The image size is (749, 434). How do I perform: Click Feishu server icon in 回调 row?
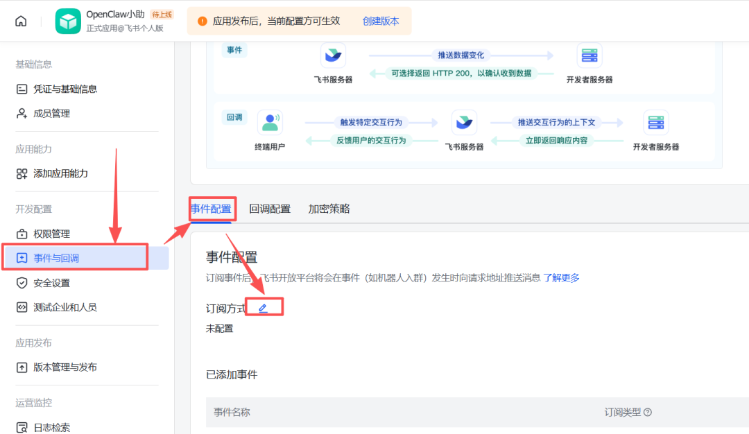(x=464, y=122)
